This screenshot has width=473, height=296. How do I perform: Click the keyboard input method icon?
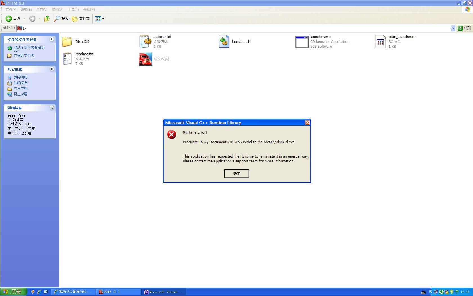423,292
